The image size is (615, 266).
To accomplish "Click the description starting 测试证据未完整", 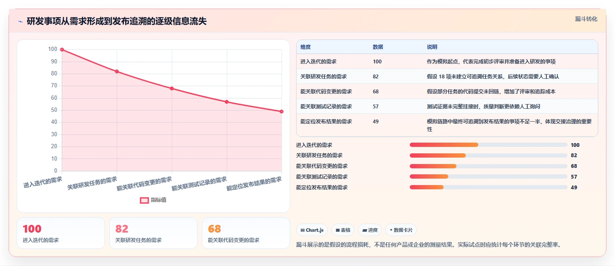I will (x=483, y=107).
